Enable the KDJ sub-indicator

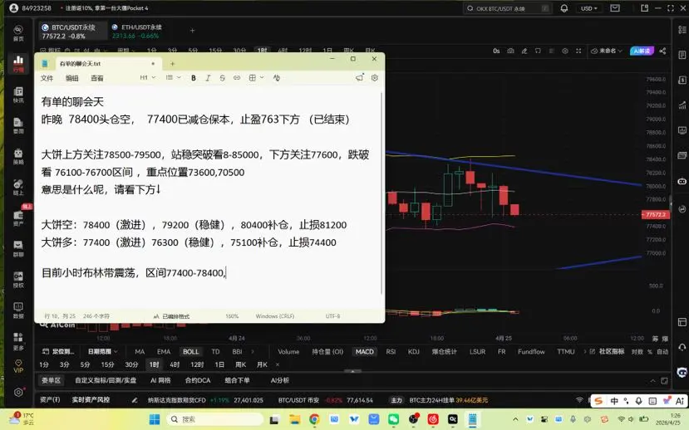[x=414, y=351]
